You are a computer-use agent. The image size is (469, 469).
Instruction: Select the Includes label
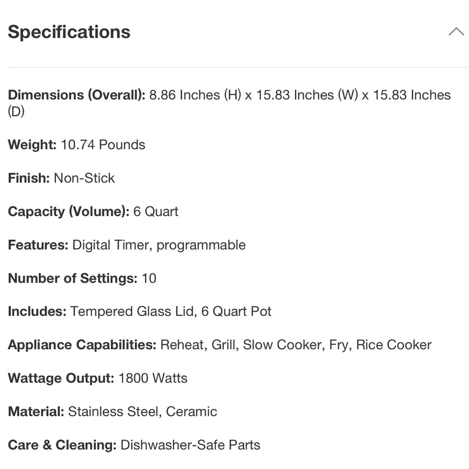coord(37,311)
